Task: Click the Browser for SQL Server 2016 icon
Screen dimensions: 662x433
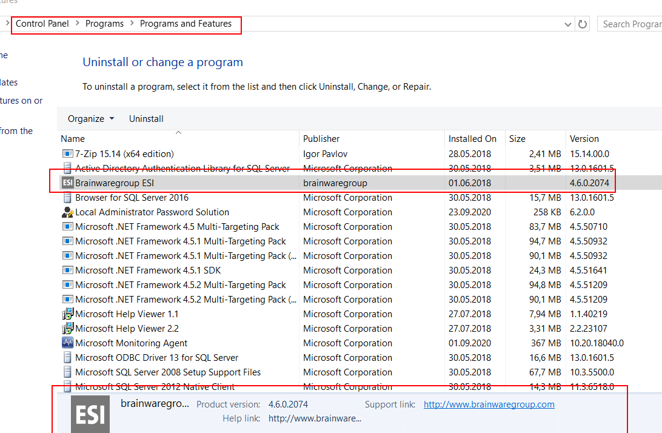Action: click(67, 197)
